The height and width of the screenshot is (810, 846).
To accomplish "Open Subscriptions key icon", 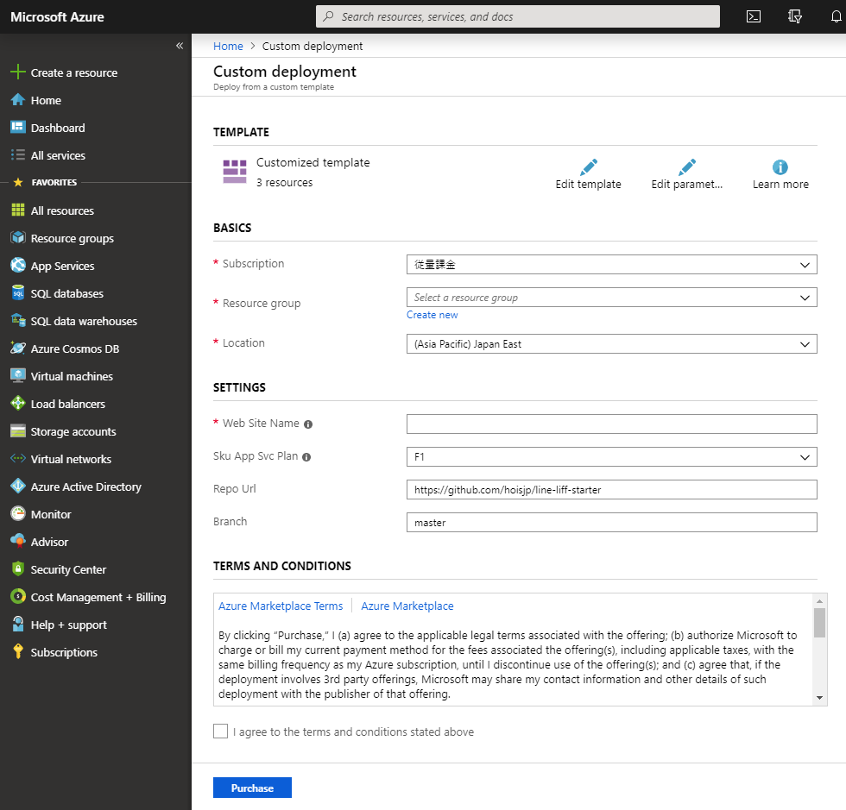I will coord(18,651).
